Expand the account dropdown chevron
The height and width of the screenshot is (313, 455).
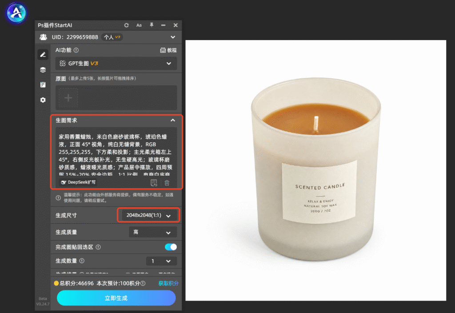click(173, 37)
